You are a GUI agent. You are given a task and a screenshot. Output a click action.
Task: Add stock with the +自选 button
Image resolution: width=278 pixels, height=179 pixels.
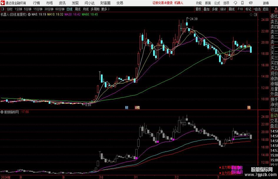click(257, 9)
